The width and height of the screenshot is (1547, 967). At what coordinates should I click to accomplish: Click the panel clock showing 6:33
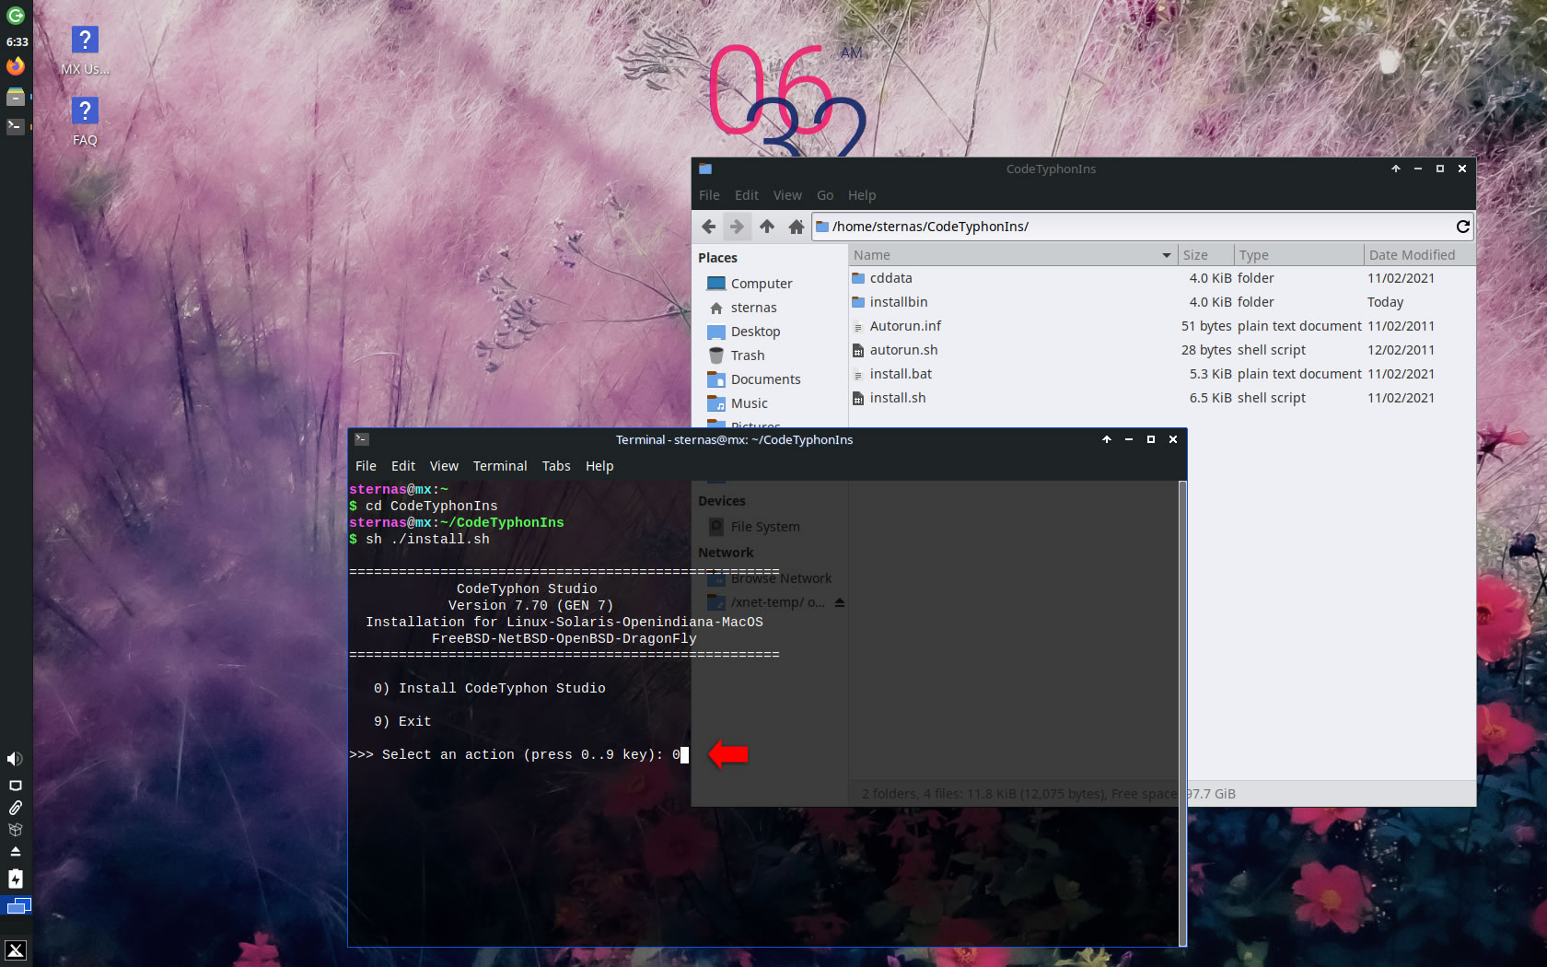click(x=17, y=41)
